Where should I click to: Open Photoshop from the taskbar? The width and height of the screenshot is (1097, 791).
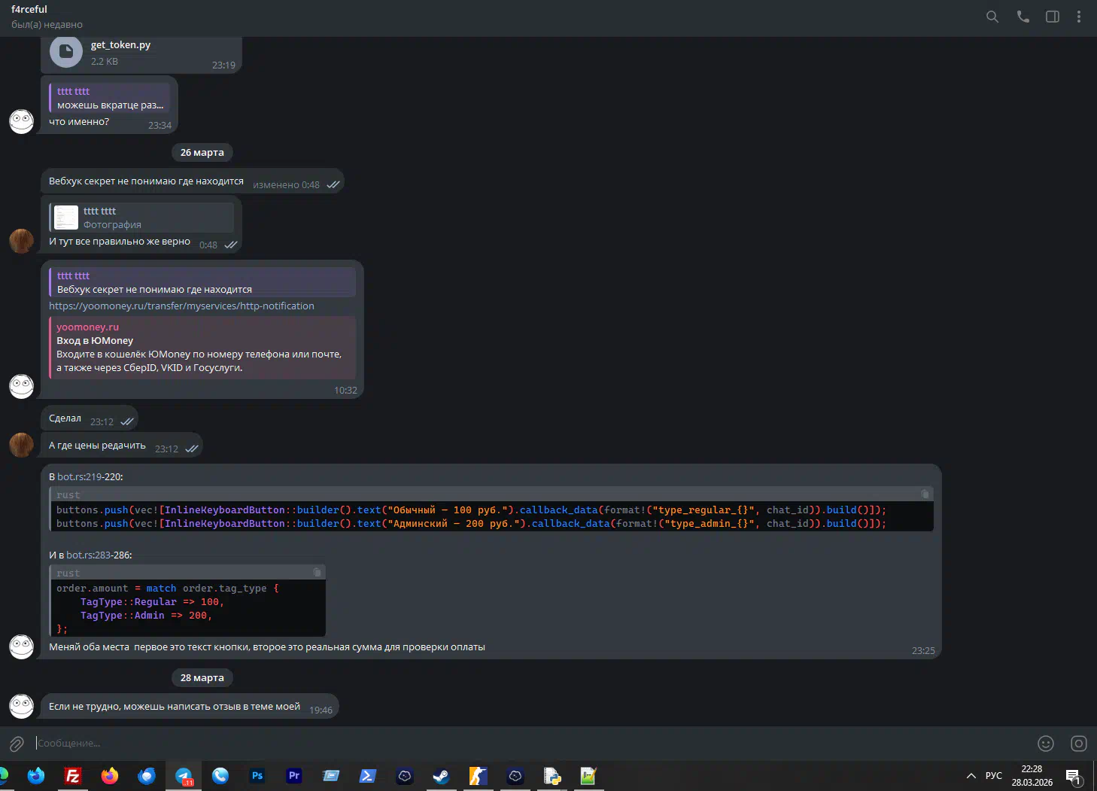pyautogui.click(x=257, y=776)
